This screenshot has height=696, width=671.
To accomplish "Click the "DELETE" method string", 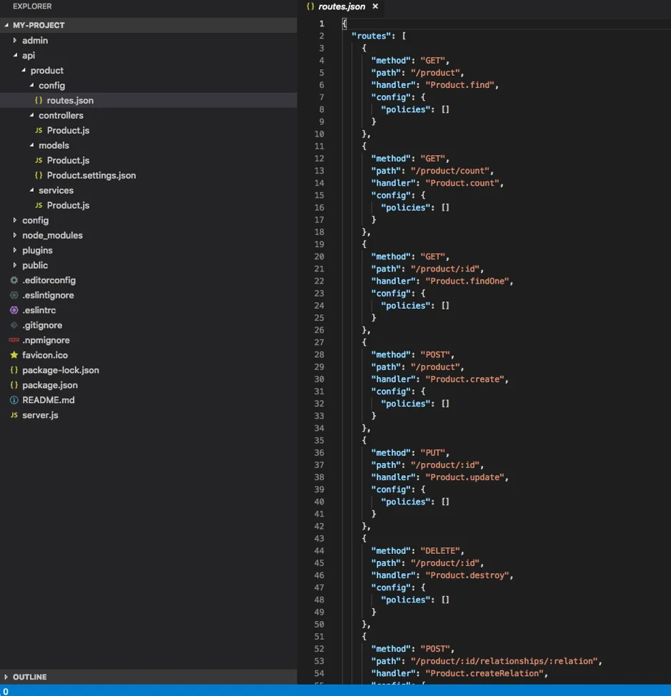I will coord(440,551).
